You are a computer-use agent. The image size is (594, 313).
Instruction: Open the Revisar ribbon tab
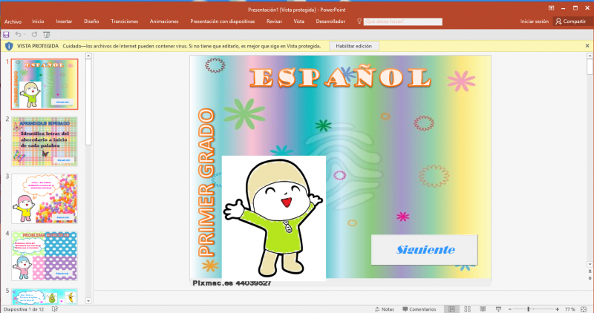click(x=274, y=22)
